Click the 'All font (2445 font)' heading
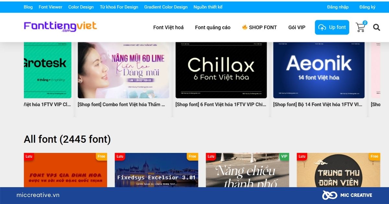 [x=67, y=139]
